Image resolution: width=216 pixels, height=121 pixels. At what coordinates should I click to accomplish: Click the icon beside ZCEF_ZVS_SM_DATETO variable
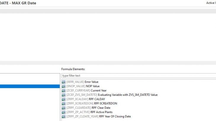pos(64,95)
